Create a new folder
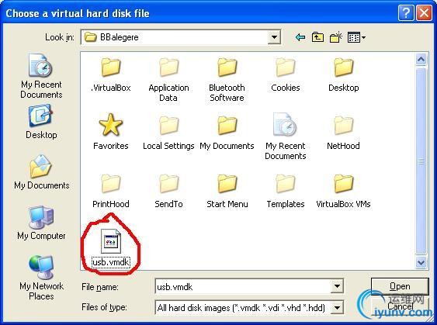The image size is (437, 325). click(x=336, y=37)
